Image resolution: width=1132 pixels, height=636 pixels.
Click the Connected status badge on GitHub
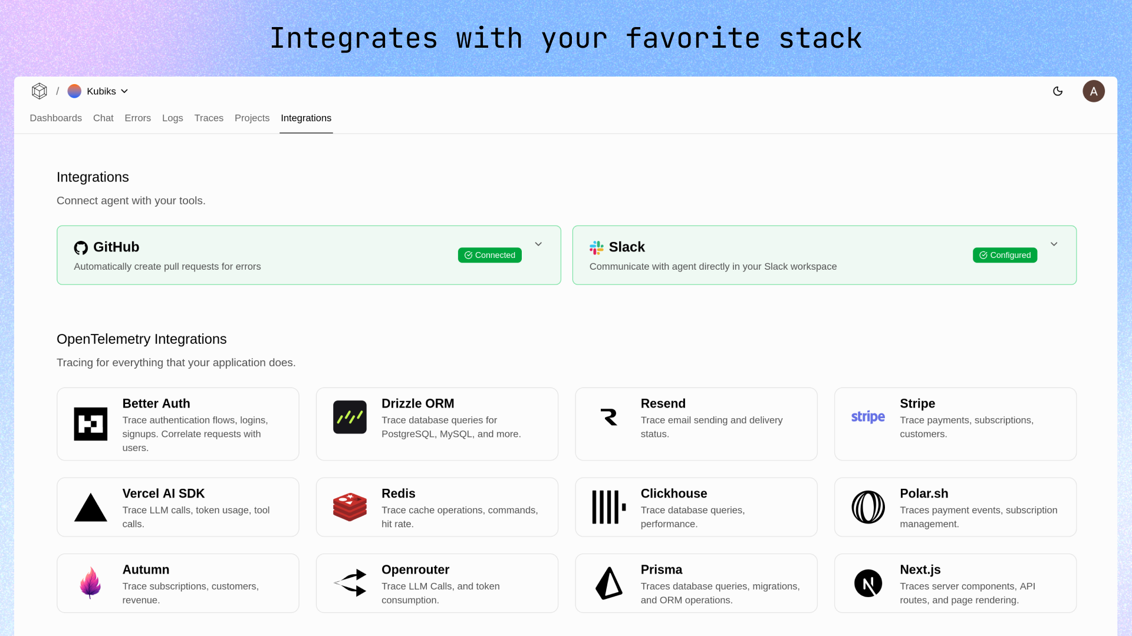click(489, 255)
